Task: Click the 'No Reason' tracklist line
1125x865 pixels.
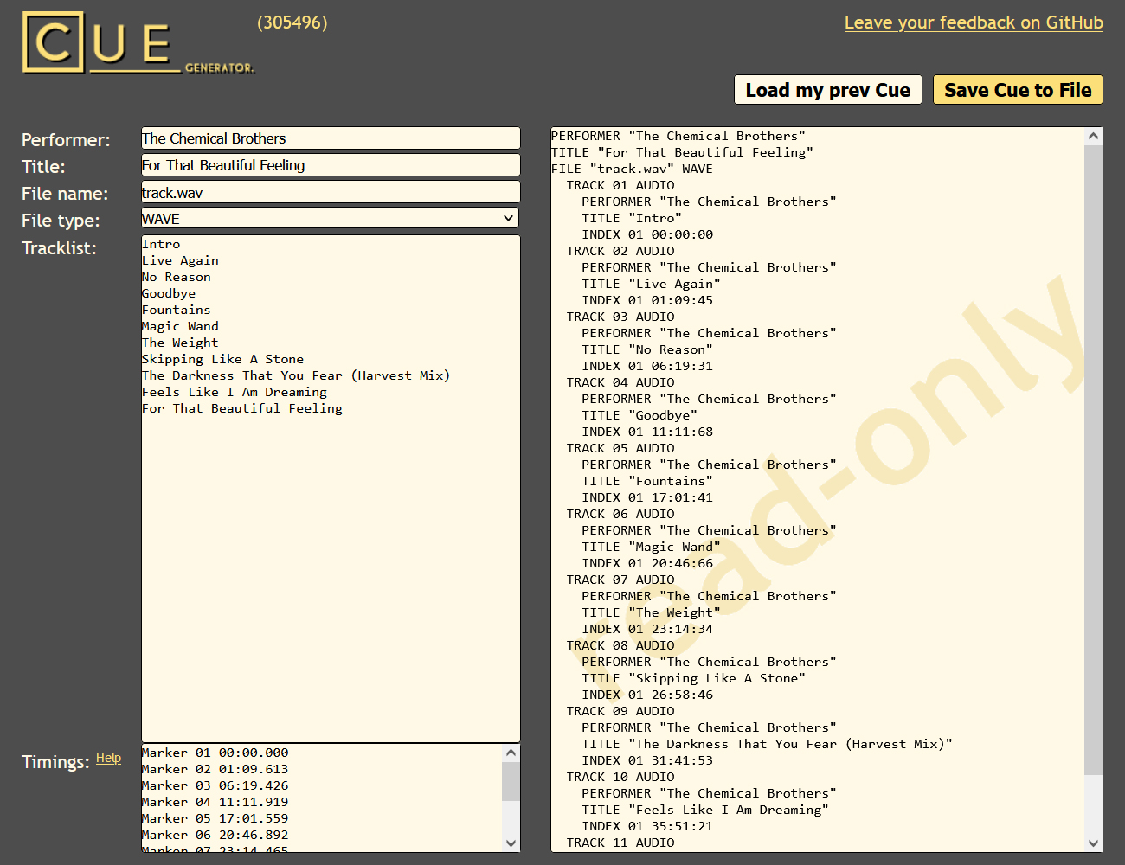Action: click(177, 277)
